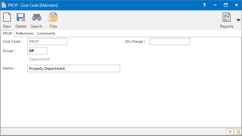Delete the PROP cost code

click(21, 20)
